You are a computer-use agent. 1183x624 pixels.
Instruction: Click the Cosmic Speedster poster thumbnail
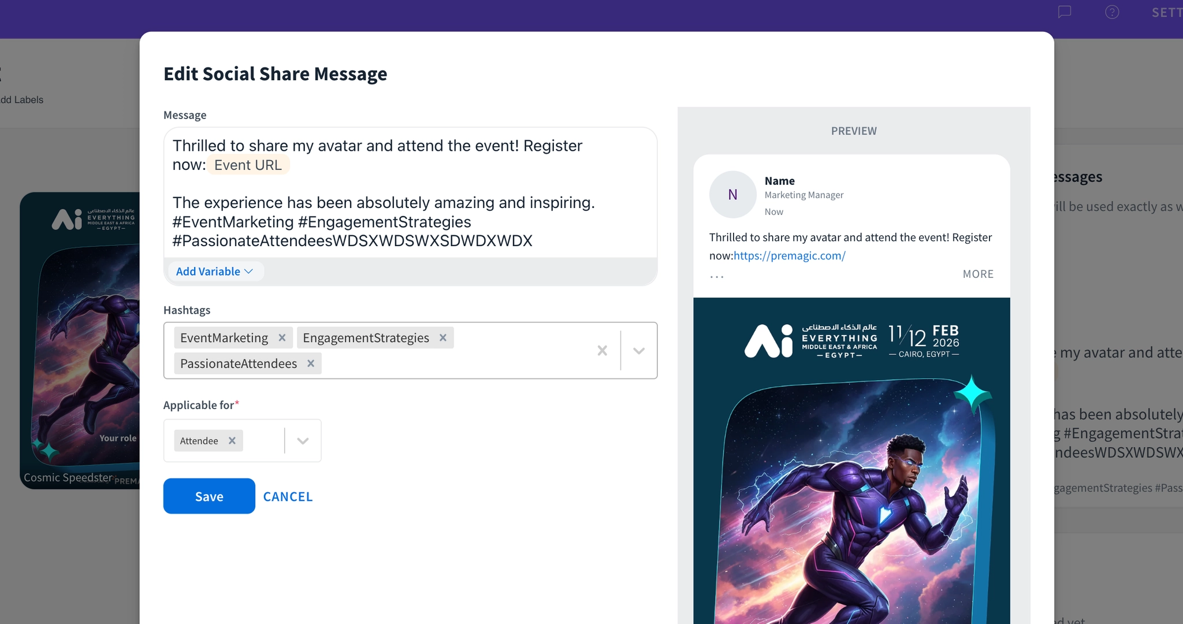(x=81, y=341)
